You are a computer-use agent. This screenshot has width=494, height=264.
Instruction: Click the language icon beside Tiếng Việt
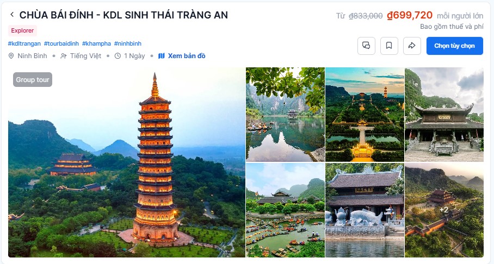pos(63,56)
